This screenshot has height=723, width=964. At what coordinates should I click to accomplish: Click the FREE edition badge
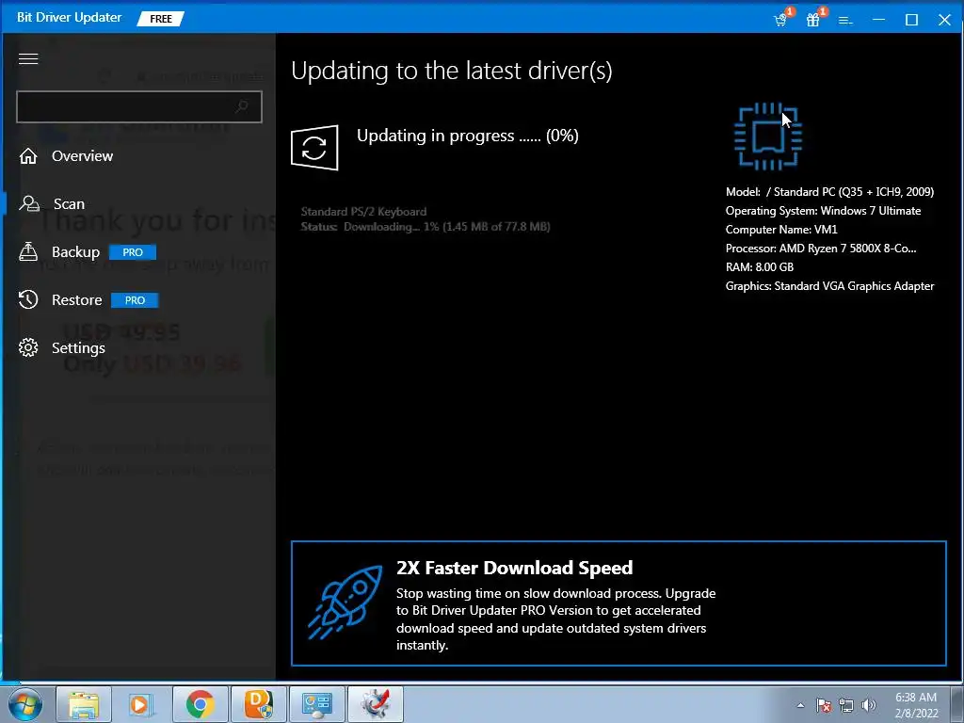pyautogui.click(x=160, y=19)
